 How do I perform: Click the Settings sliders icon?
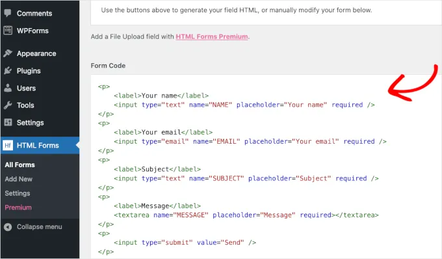tap(8, 122)
